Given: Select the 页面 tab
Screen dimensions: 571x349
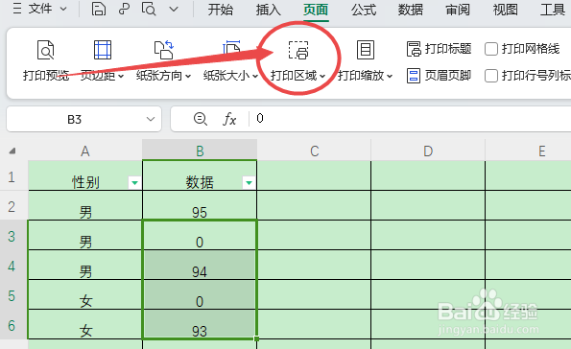Looking at the screenshot, I should pos(316,10).
